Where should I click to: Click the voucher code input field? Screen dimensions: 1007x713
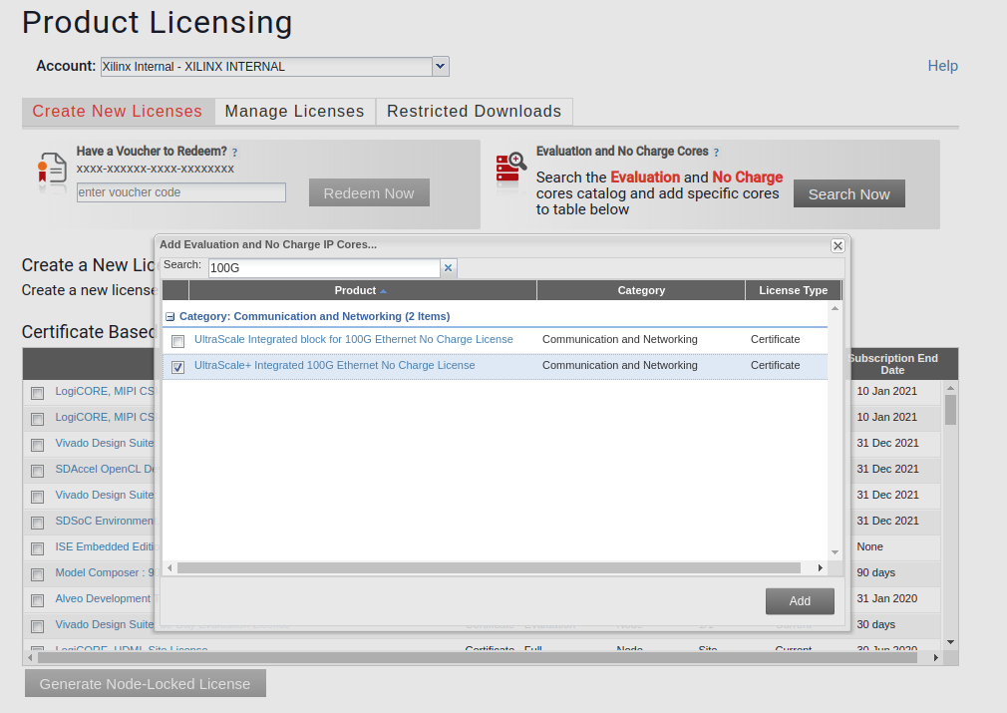(181, 192)
